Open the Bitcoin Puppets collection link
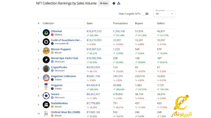 [x=61, y=49]
